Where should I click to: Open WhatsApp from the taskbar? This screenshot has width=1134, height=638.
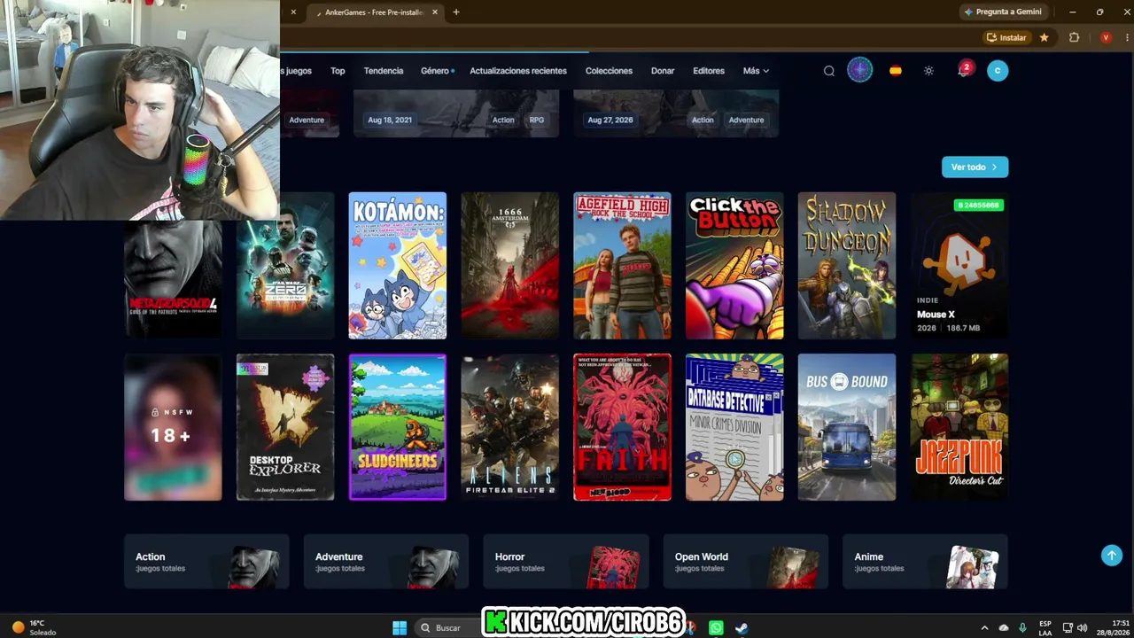click(716, 628)
